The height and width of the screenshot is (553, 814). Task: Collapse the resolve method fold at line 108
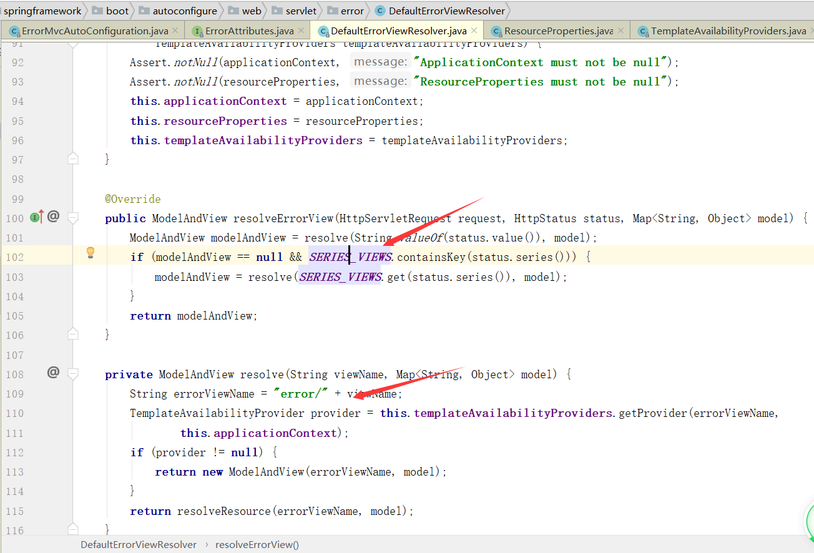[73, 374]
